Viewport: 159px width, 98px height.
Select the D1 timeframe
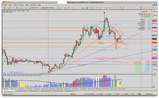tap(115, 8)
